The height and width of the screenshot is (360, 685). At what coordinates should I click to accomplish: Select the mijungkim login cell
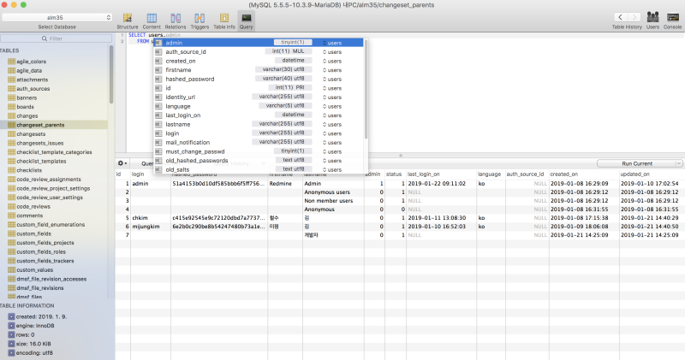pos(151,227)
